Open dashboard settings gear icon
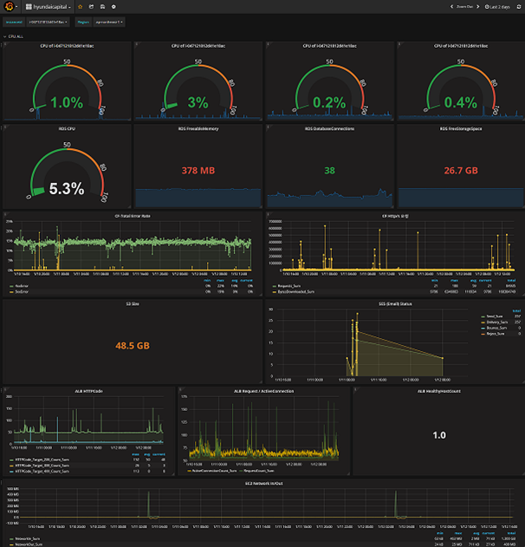 click(x=113, y=7)
